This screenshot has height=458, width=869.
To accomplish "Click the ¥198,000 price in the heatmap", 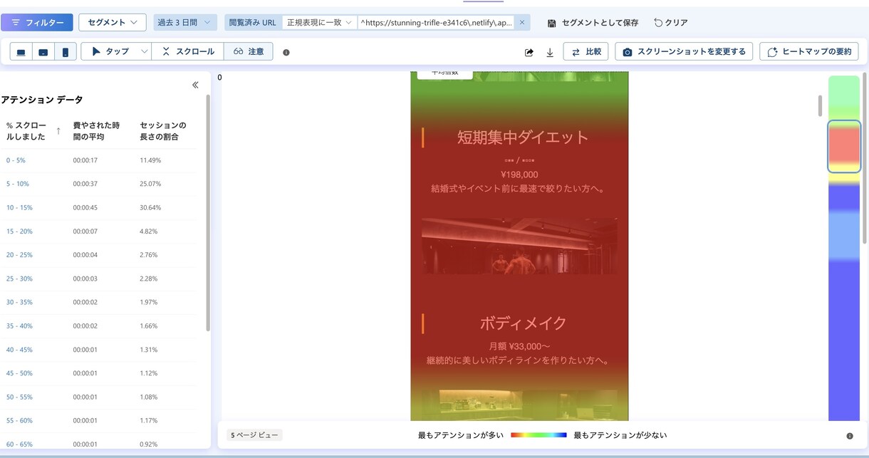I will tap(519, 175).
